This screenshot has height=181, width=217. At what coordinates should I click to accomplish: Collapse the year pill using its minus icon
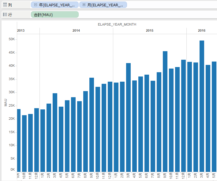[36, 5]
